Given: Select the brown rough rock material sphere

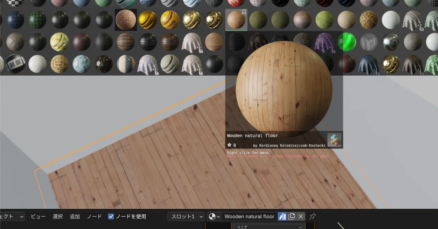Looking at the screenshot, I should point(15,42).
